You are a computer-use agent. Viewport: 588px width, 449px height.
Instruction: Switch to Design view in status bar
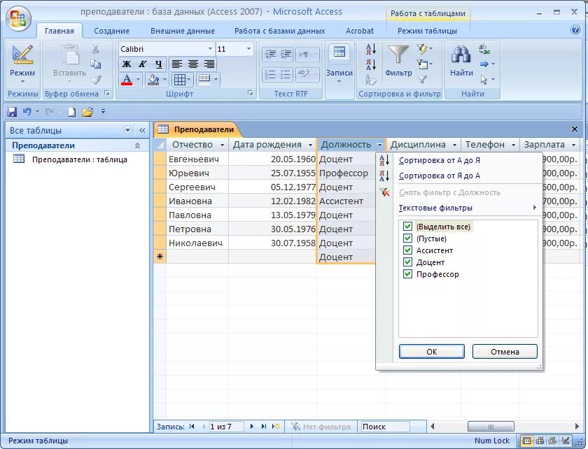566,441
